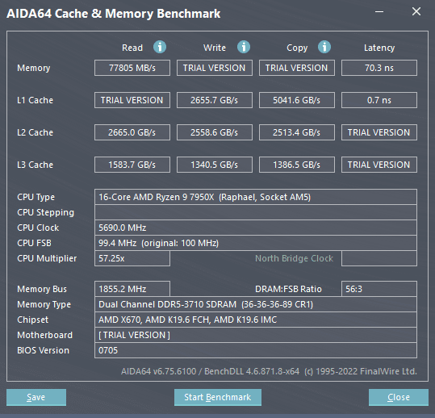Image resolution: width=435 pixels, height=418 pixels.
Task: Click the empty North Bridge Clock field
Action: 379,258
